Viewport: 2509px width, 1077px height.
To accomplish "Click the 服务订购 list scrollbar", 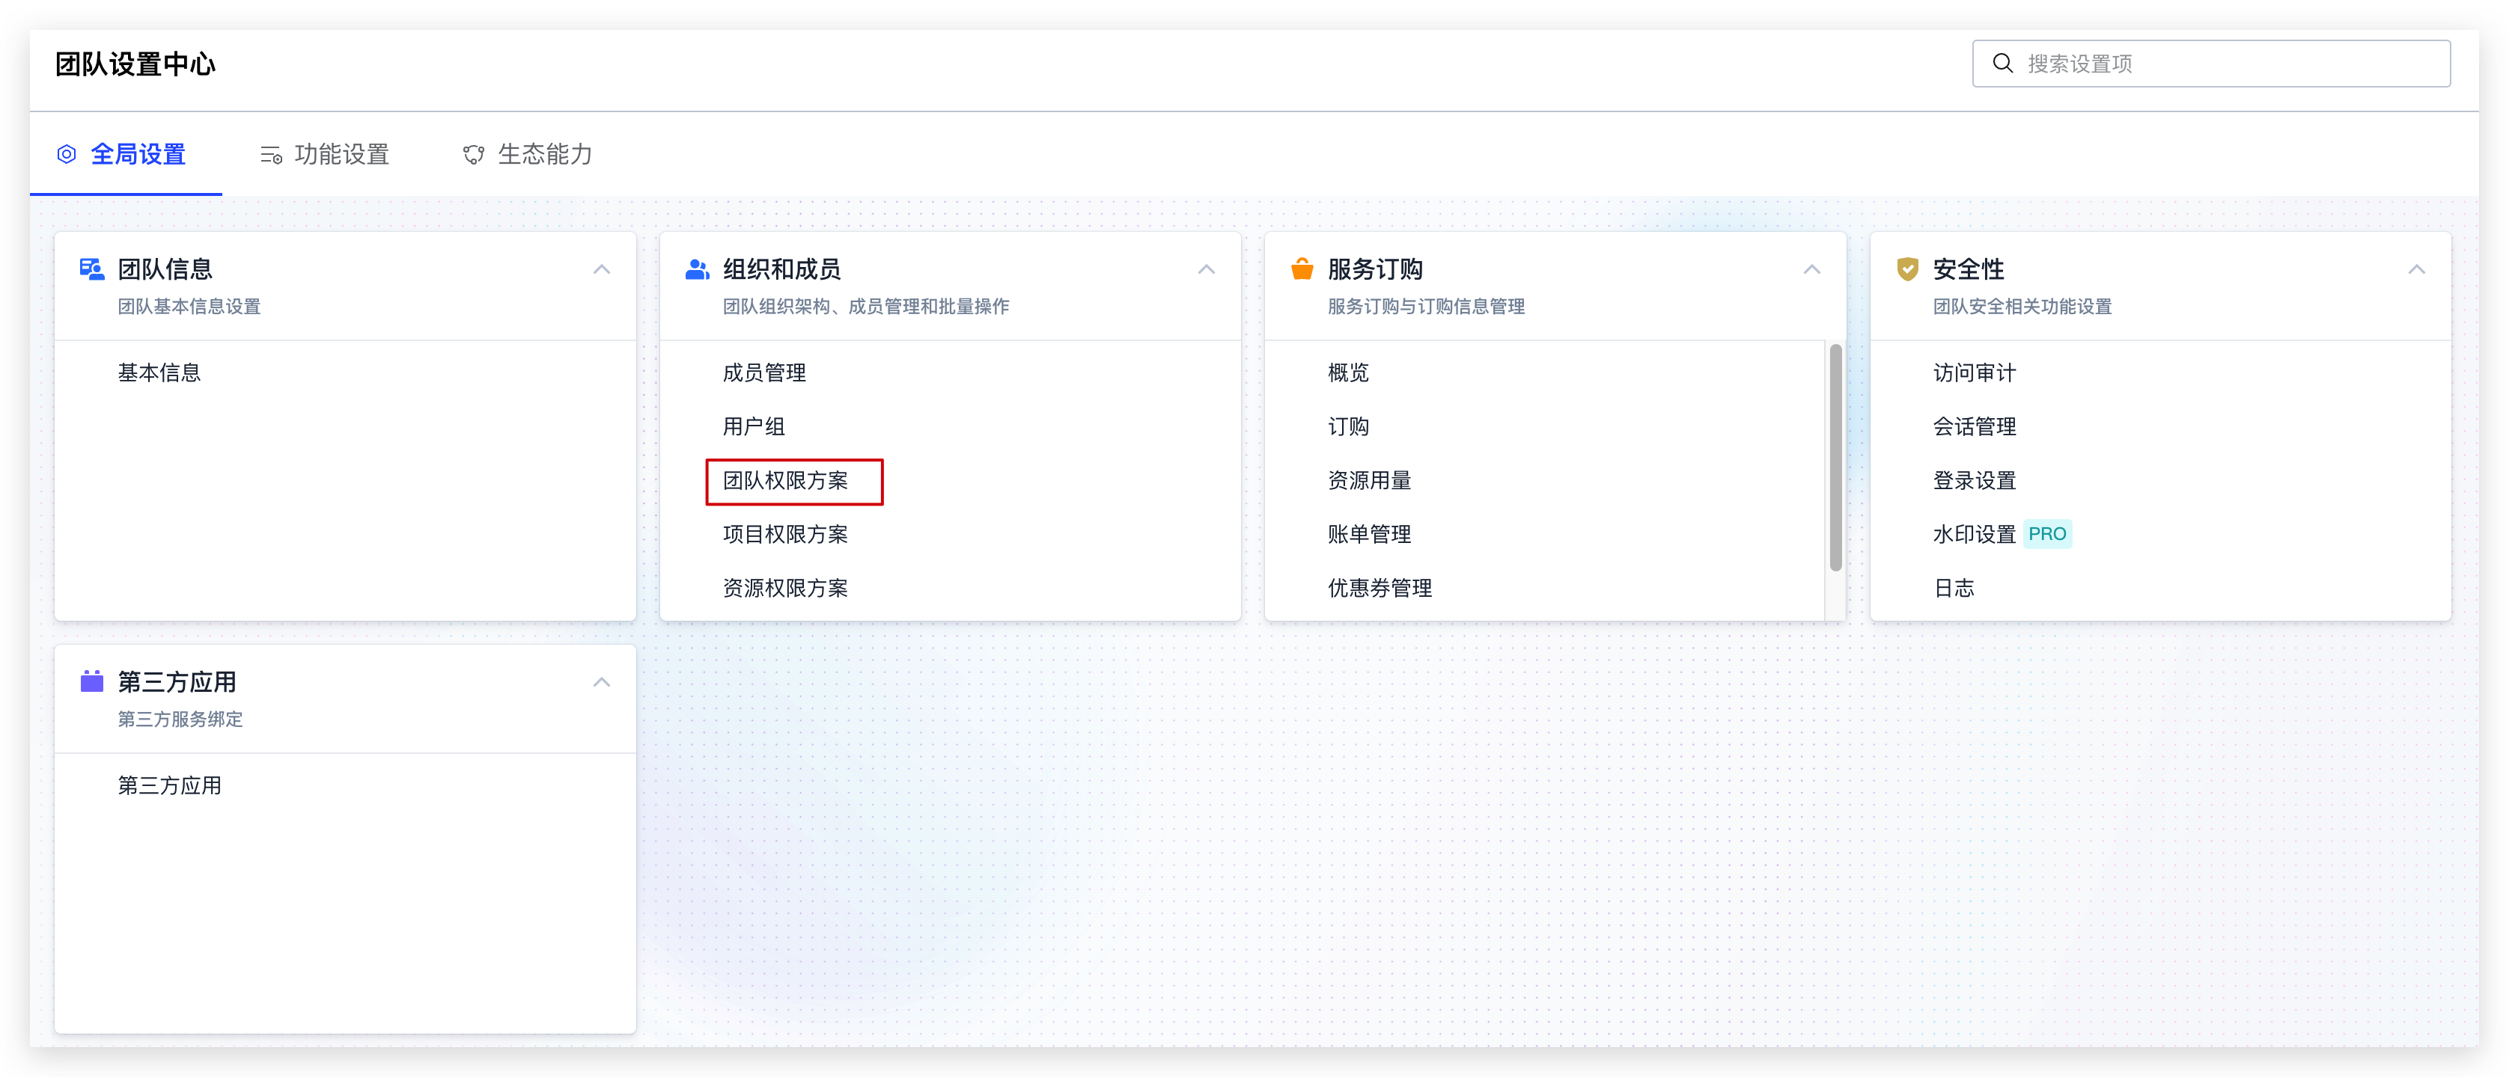I will tap(1835, 457).
